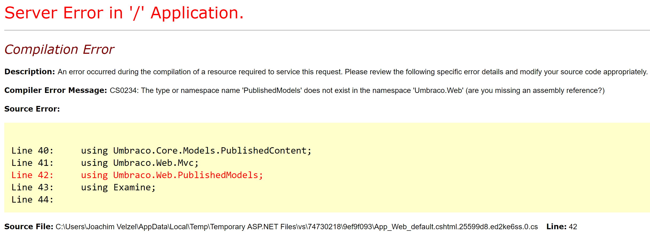Click the bold 'Line:' label at the bottom
Image resolution: width=650 pixels, height=238 pixels.
pyautogui.click(x=556, y=227)
